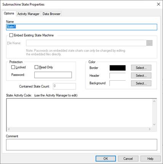Focus the Password input field
Image resolution: width=163 pixels, height=164 pixels.
(x=53, y=75)
